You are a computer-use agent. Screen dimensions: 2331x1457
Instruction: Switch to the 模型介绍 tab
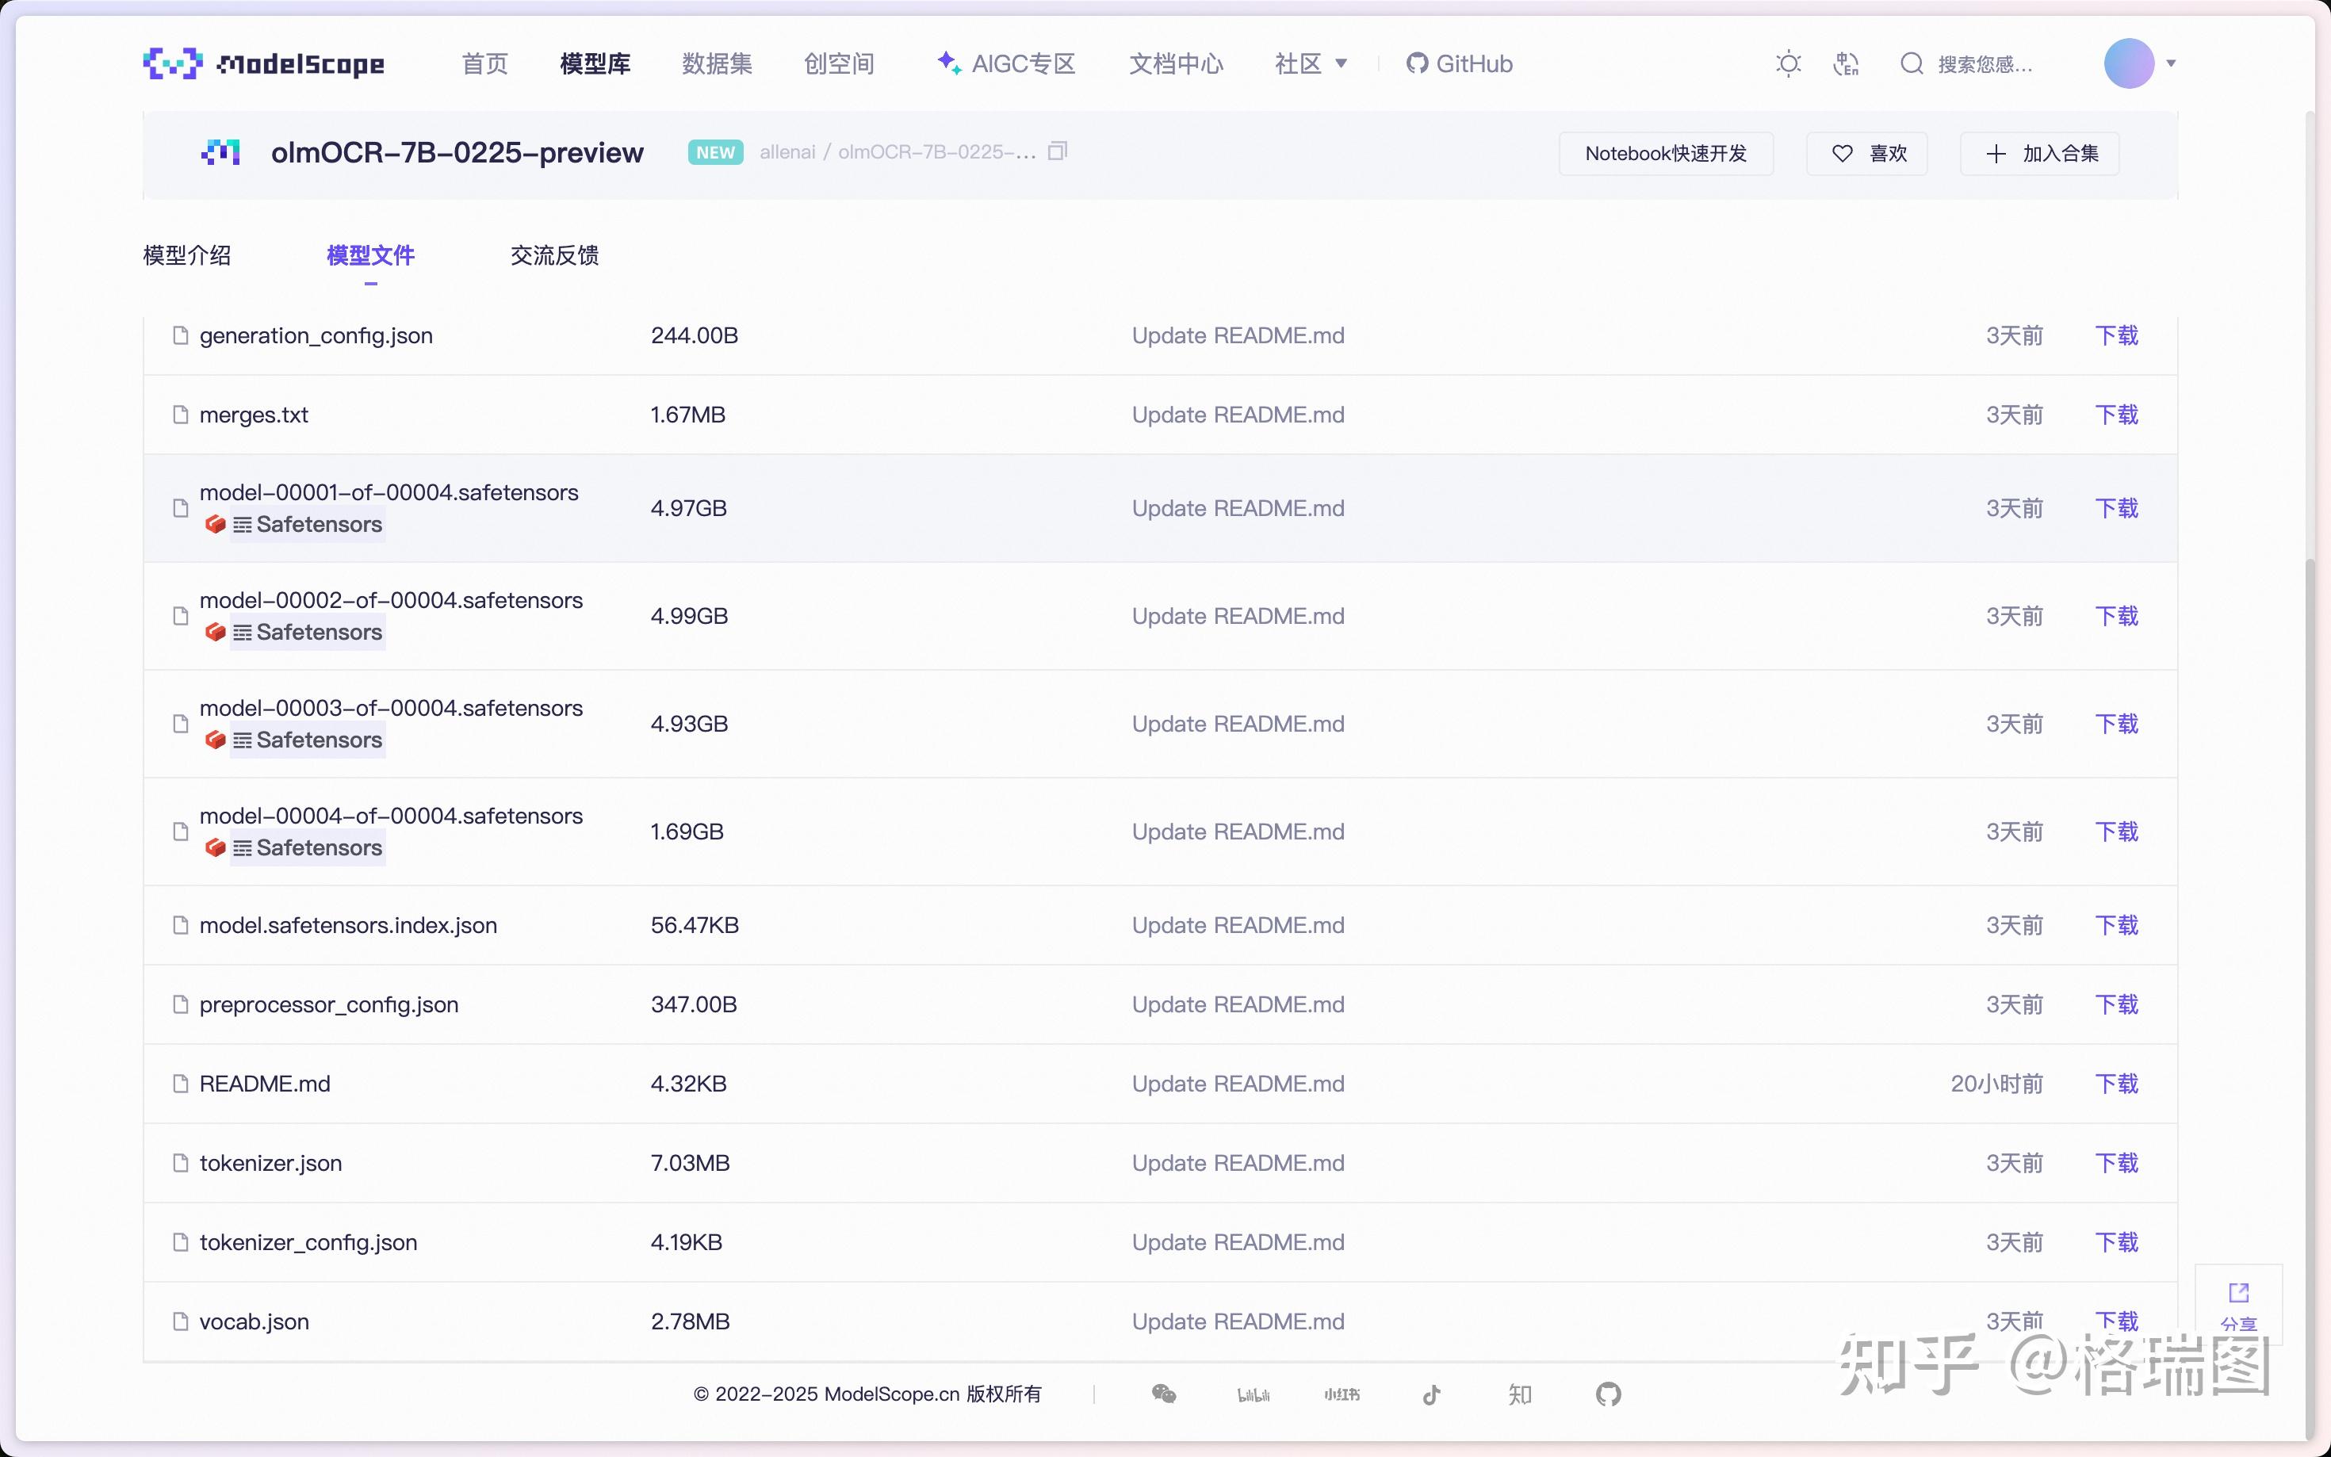[187, 255]
